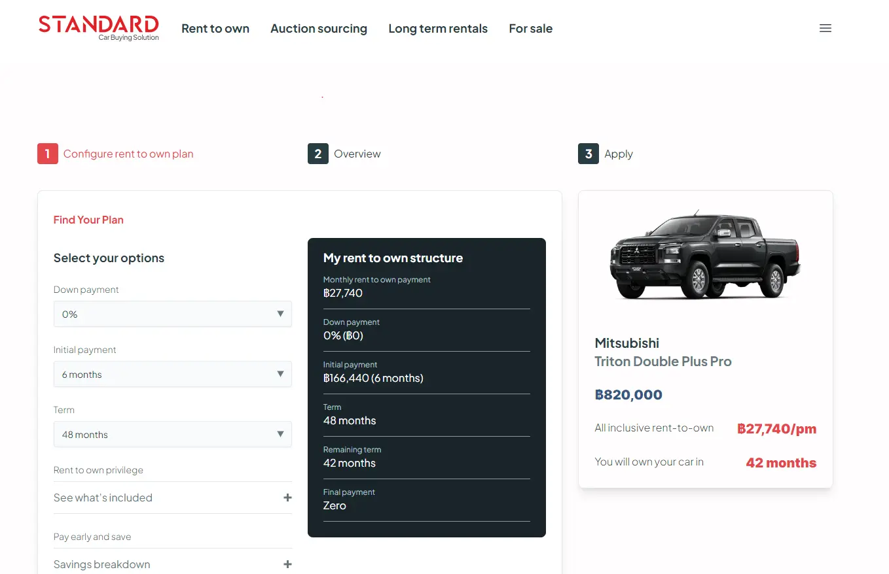Open the hamburger menu icon
Image resolution: width=889 pixels, height=574 pixels.
[825, 28]
